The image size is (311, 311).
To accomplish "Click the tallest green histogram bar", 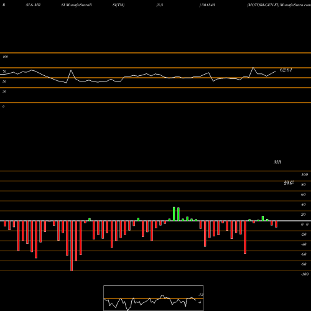I will [174, 214].
